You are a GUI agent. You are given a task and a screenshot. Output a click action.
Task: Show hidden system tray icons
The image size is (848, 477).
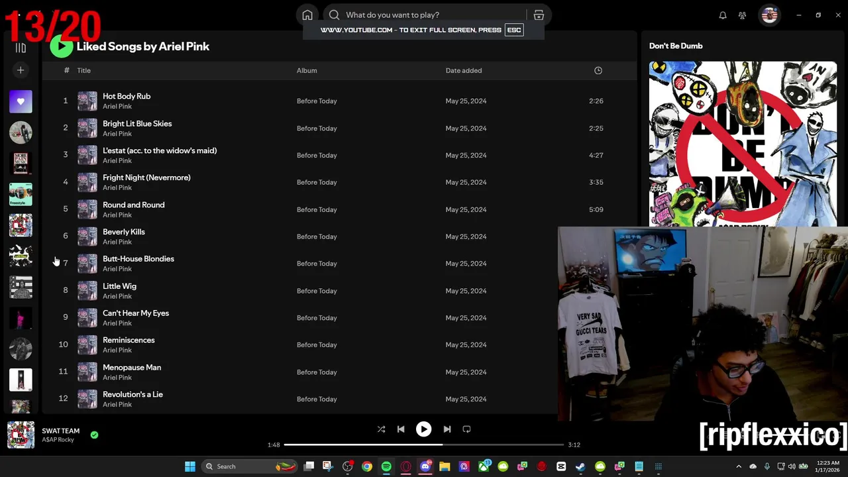(x=739, y=466)
